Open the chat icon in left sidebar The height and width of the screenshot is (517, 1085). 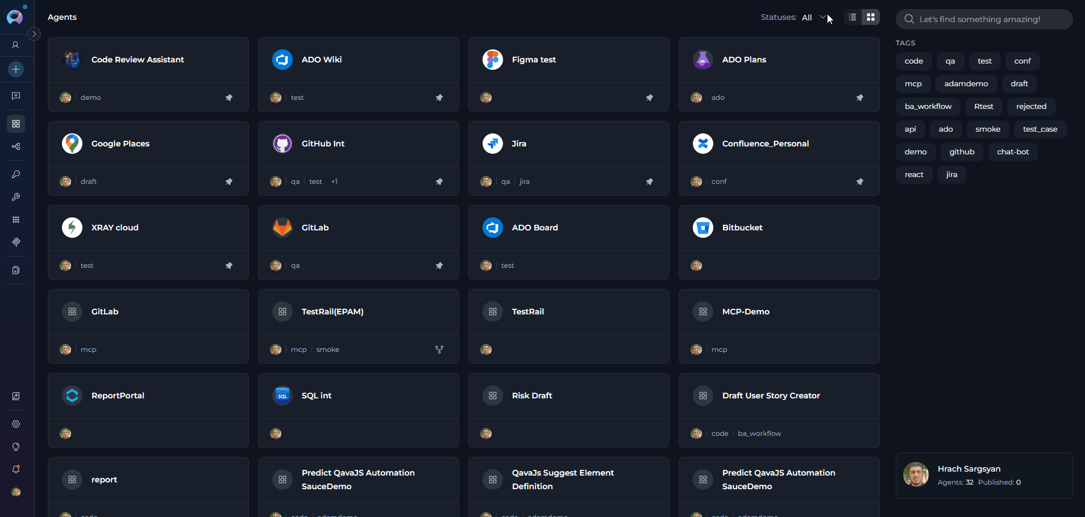[x=16, y=96]
